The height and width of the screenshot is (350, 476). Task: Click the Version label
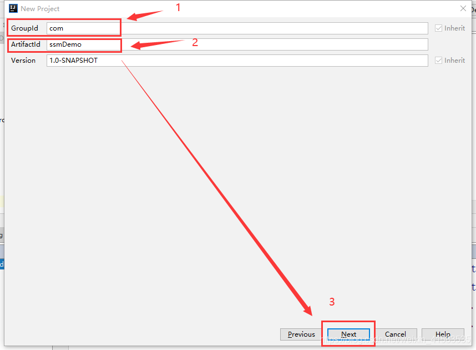coord(23,61)
